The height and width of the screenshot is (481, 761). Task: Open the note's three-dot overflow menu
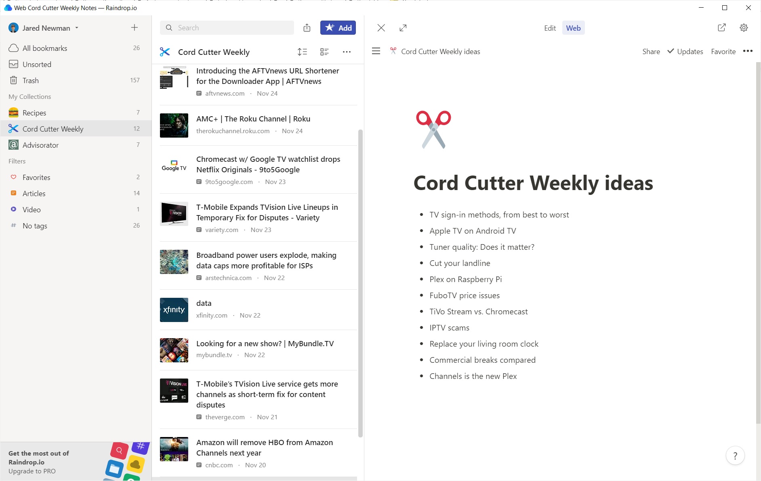pos(748,51)
